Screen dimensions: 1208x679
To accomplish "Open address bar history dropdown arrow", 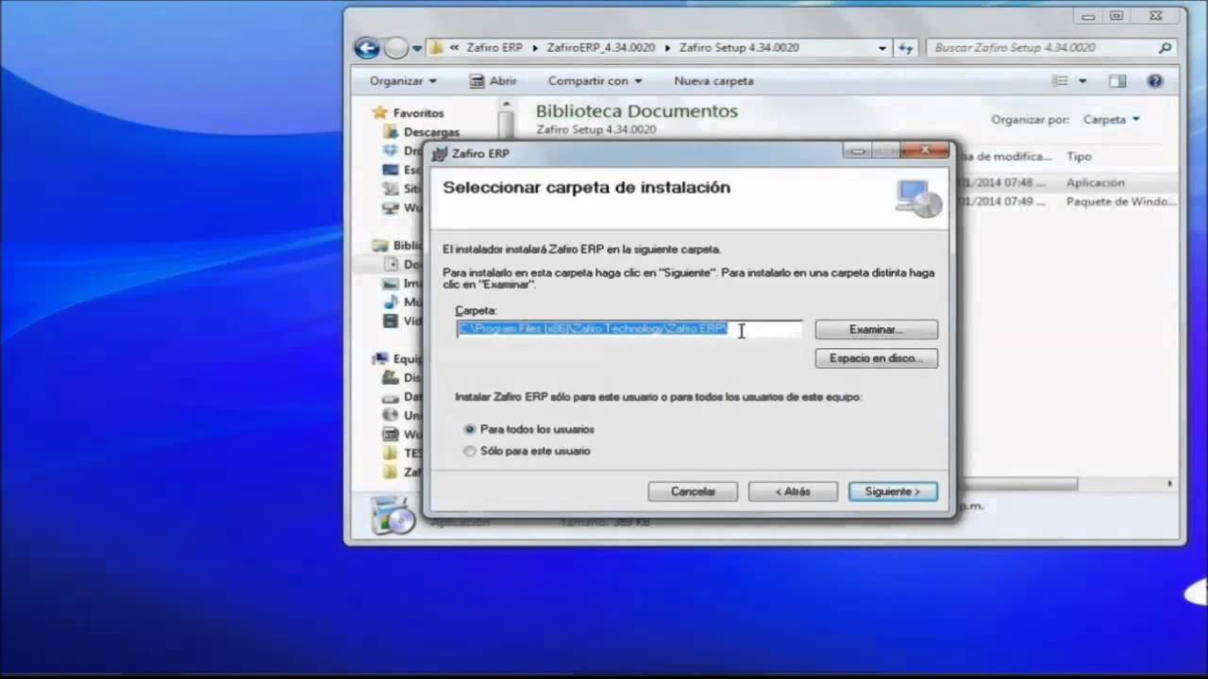I will point(882,47).
